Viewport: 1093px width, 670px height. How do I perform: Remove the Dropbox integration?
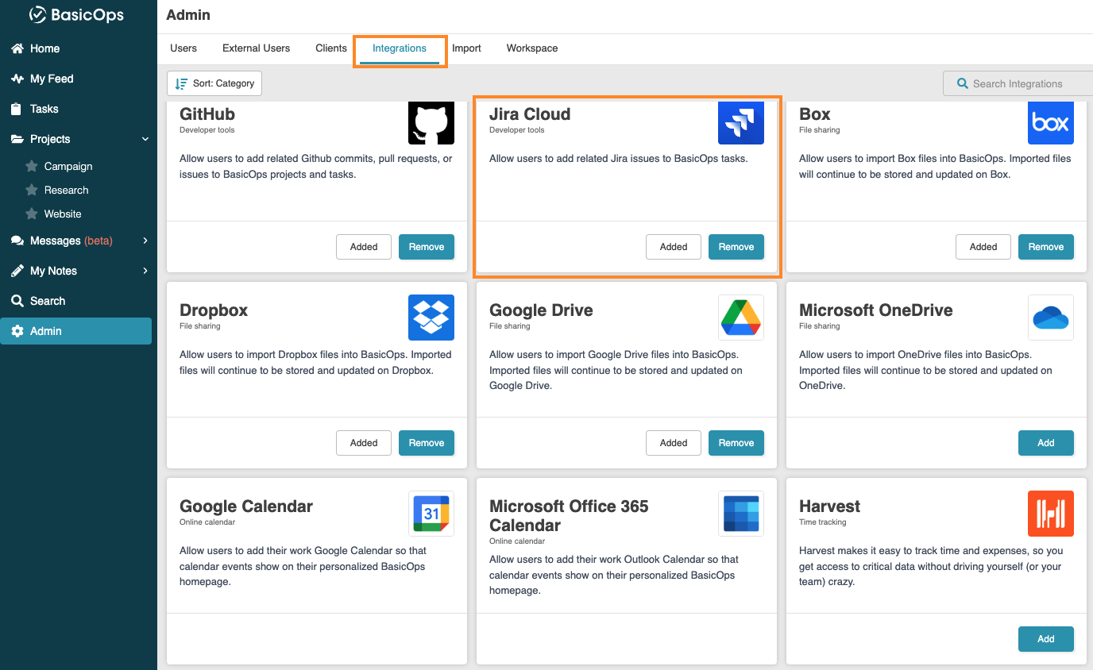pos(427,443)
